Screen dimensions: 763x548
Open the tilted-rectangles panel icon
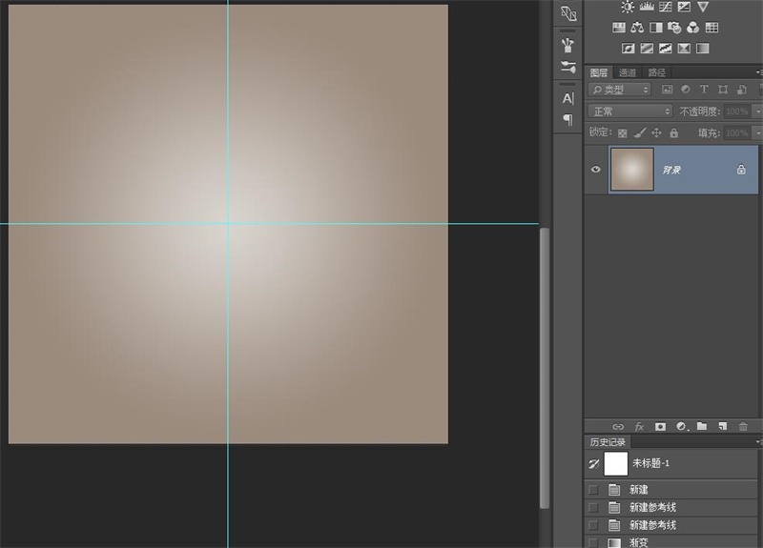pos(568,13)
